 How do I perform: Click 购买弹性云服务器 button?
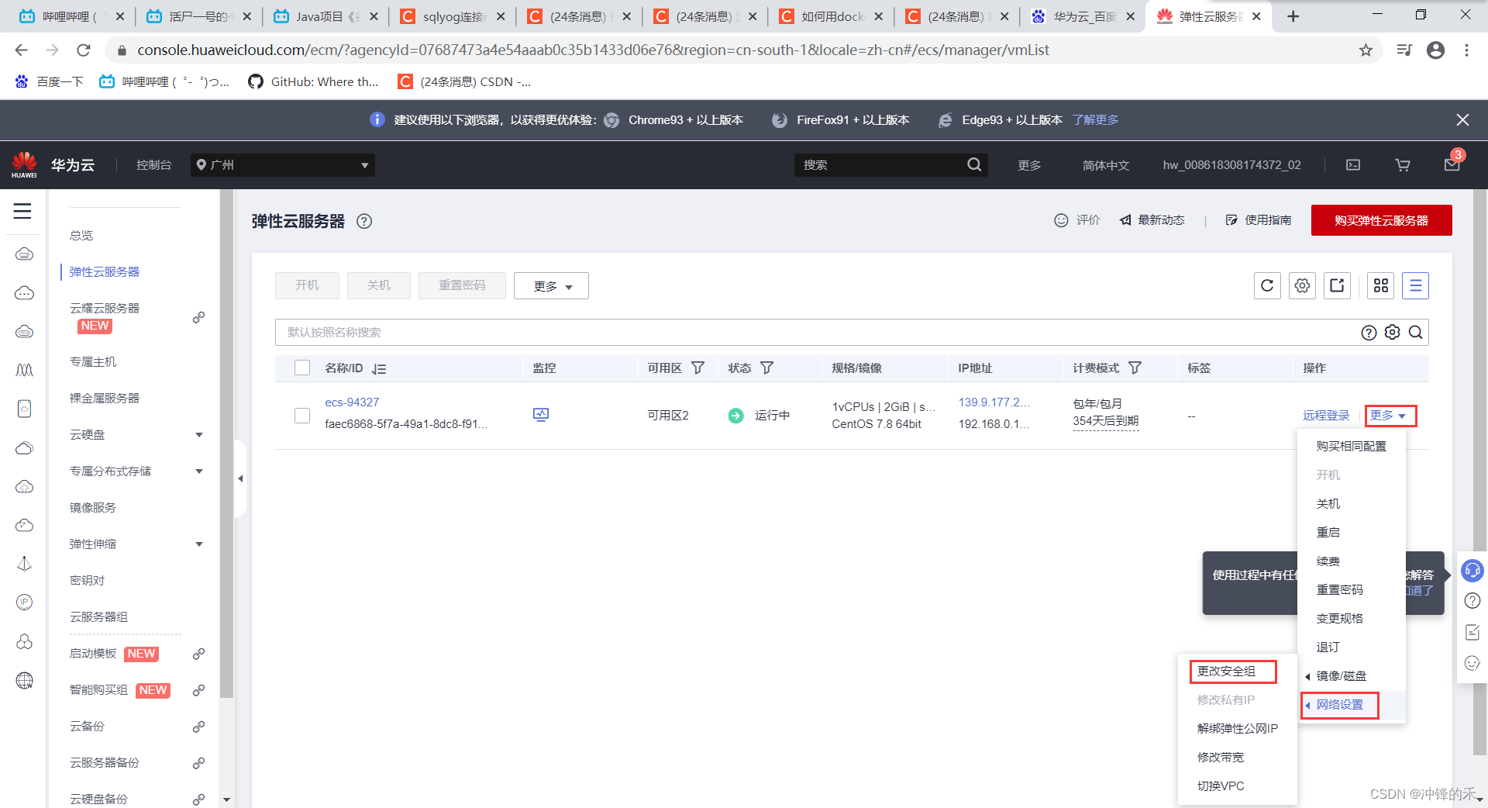pos(1381,220)
